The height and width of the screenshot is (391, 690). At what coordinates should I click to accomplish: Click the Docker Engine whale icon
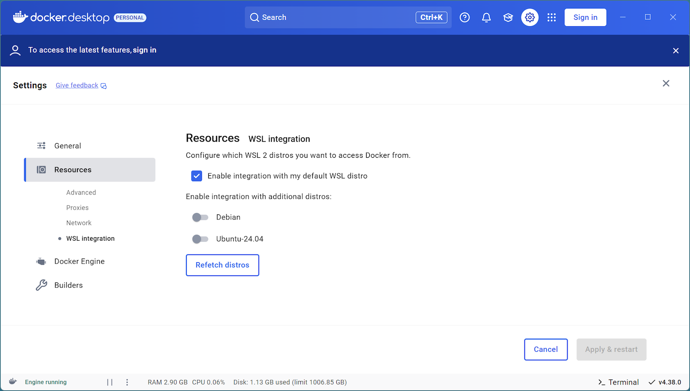click(41, 261)
